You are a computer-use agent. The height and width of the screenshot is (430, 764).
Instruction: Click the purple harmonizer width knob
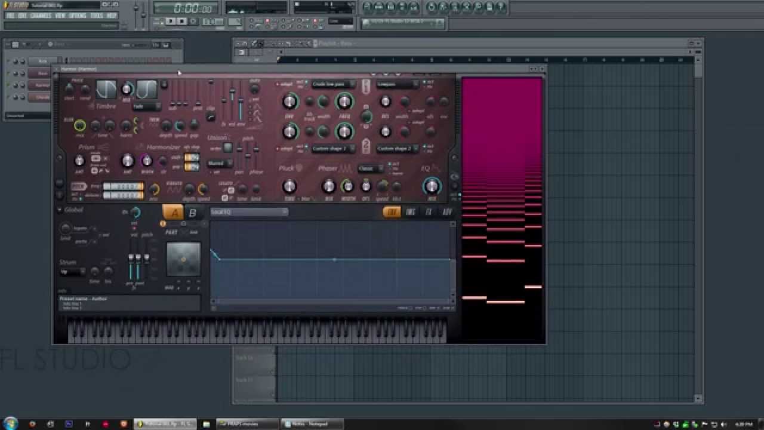(x=146, y=160)
